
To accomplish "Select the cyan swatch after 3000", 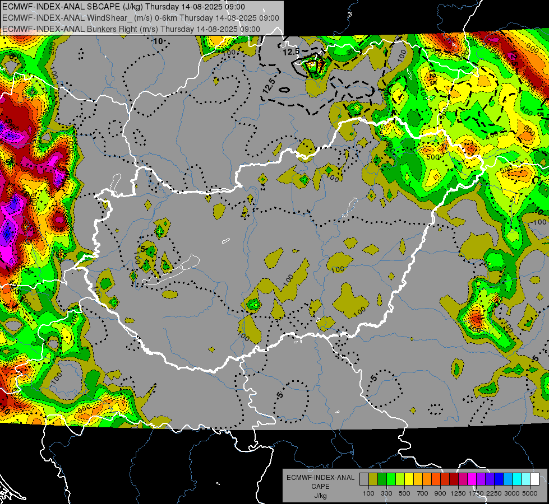I will [517, 479].
